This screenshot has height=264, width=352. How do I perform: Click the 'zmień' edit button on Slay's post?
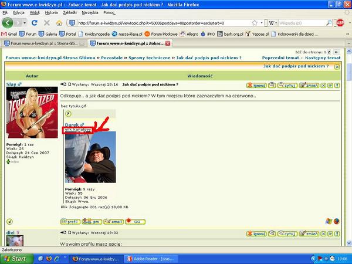(x=309, y=85)
